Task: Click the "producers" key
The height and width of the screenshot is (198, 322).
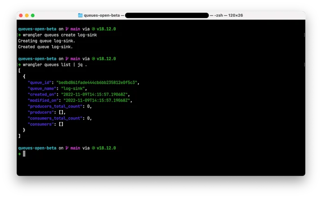Action: 41,112
